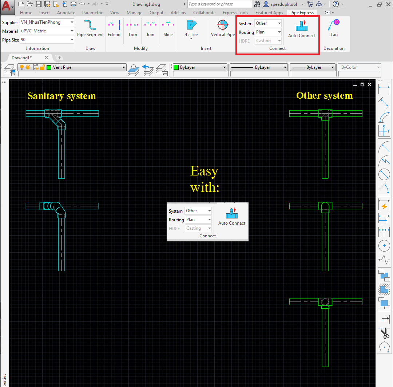Select the Aligned dimension tool
This screenshot has width=393, height=387.
[384, 103]
